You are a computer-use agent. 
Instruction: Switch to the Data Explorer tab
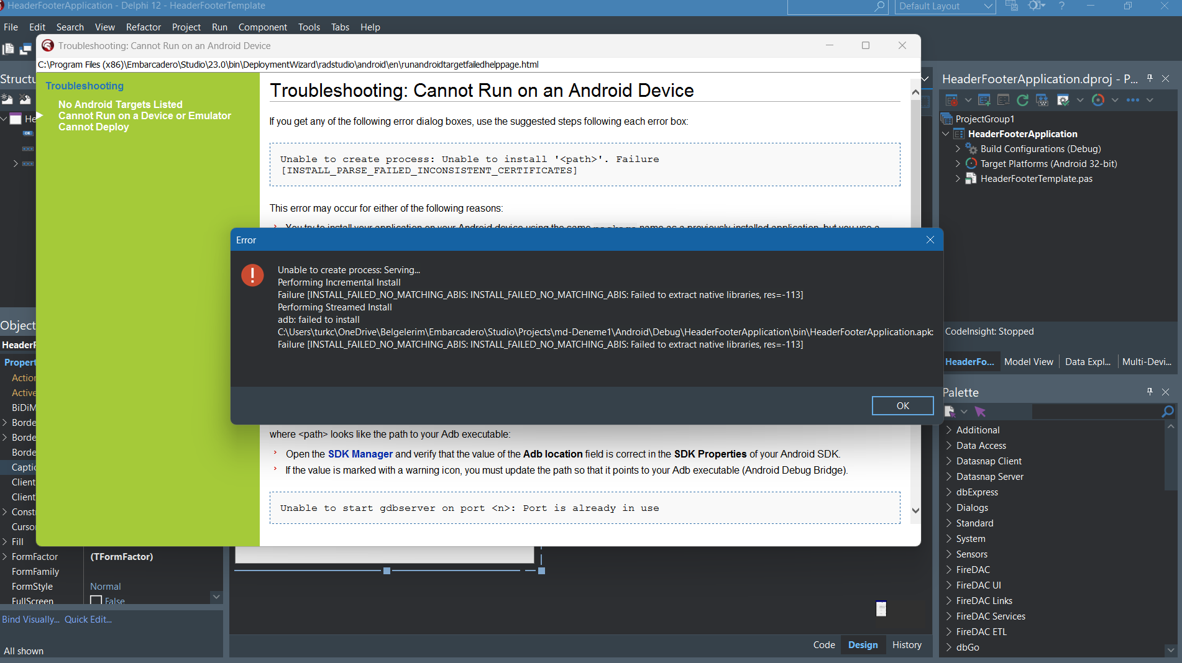tap(1088, 361)
